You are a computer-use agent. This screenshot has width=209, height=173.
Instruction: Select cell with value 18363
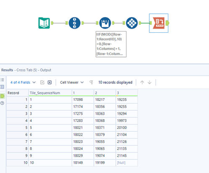coord(105,114)
